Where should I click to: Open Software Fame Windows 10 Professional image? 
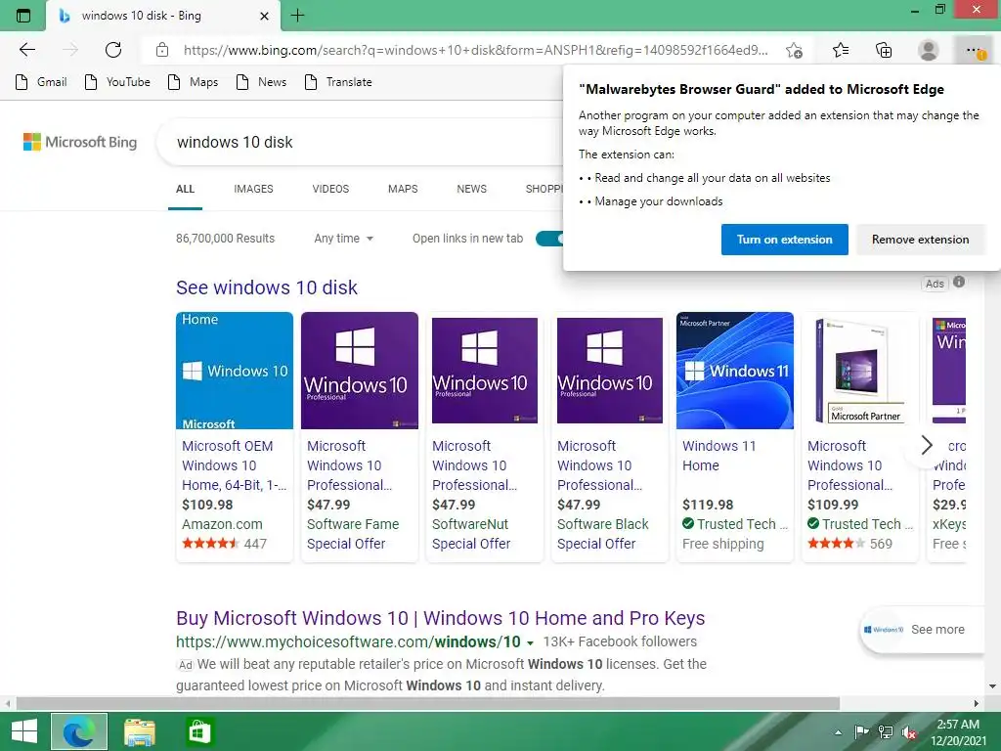(360, 371)
